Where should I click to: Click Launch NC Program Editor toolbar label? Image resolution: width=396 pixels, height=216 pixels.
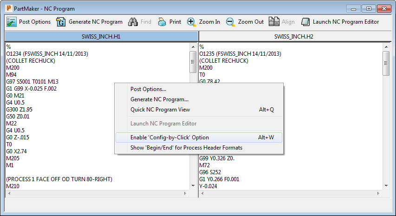pyautogui.click(x=346, y=22)
